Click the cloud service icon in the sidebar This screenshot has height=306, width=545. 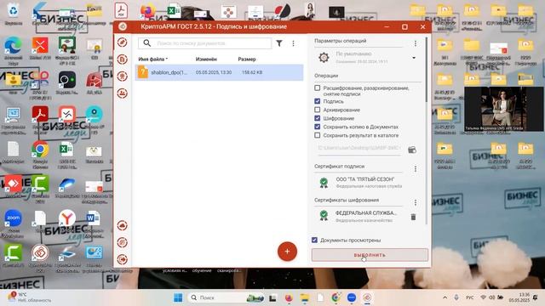[x=122, y=226]
